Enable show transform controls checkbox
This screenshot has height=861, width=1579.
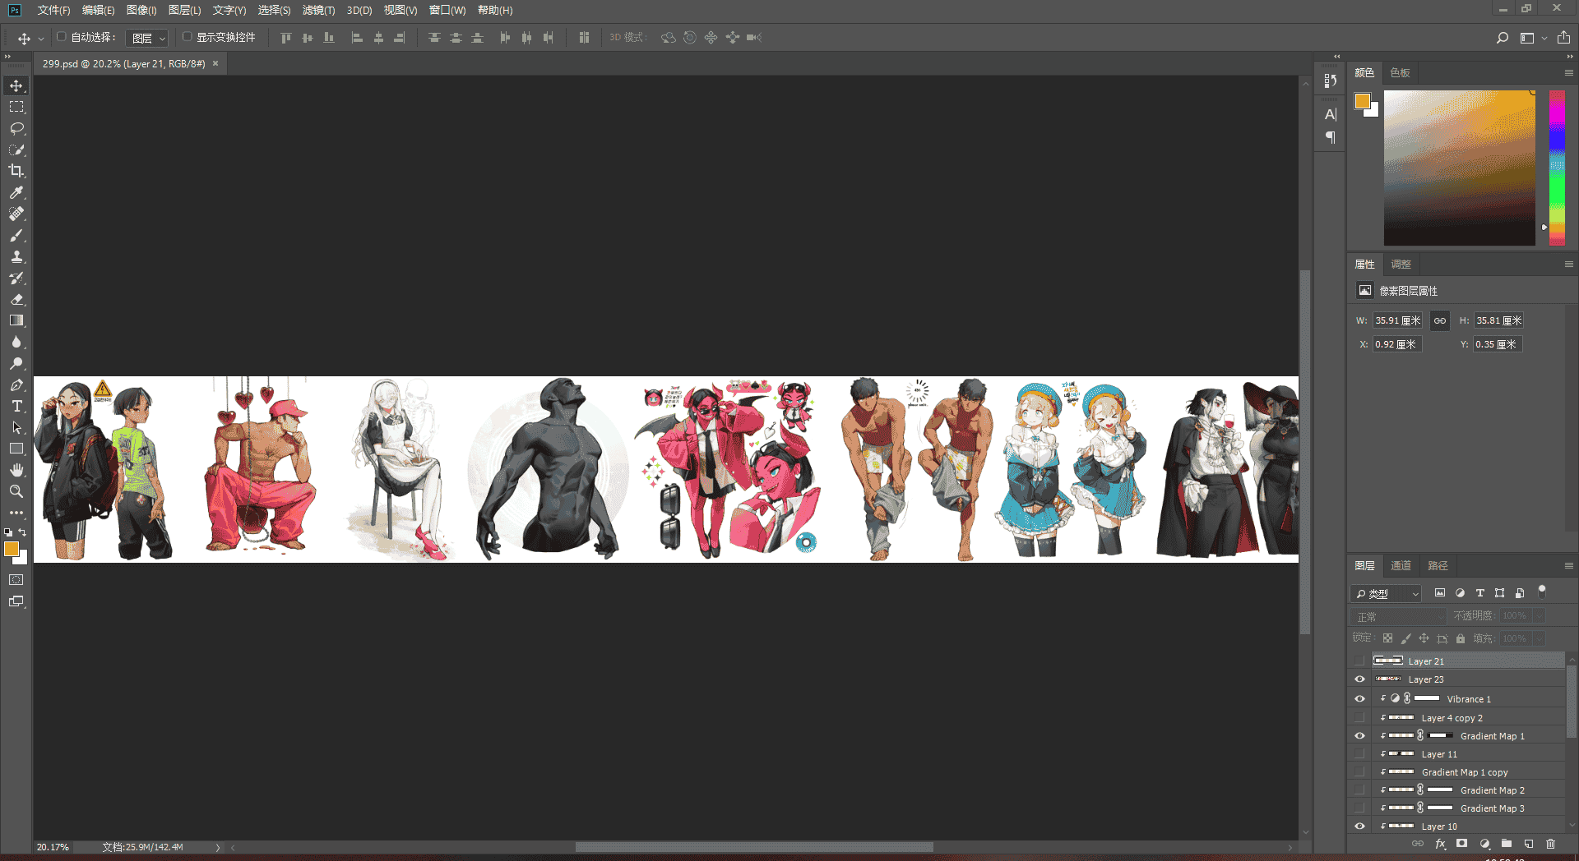[187, 37]
